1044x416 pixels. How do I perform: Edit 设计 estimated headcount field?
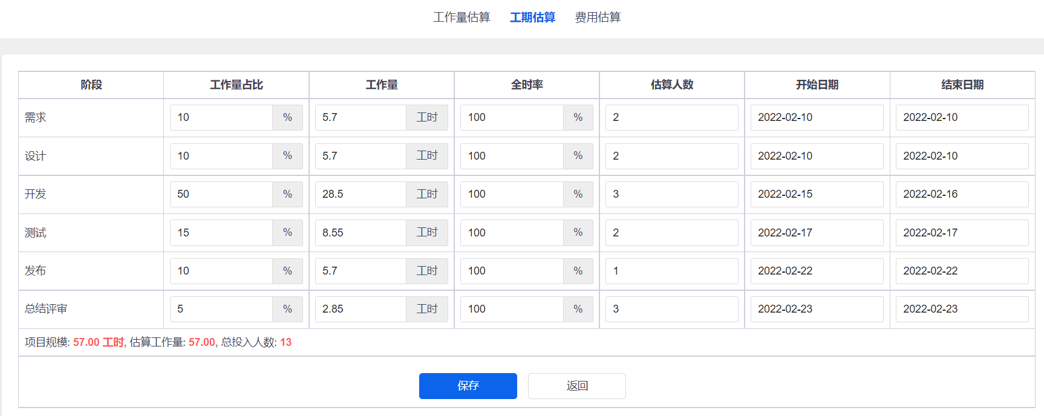pyautogui.click(x=671, y=156)
